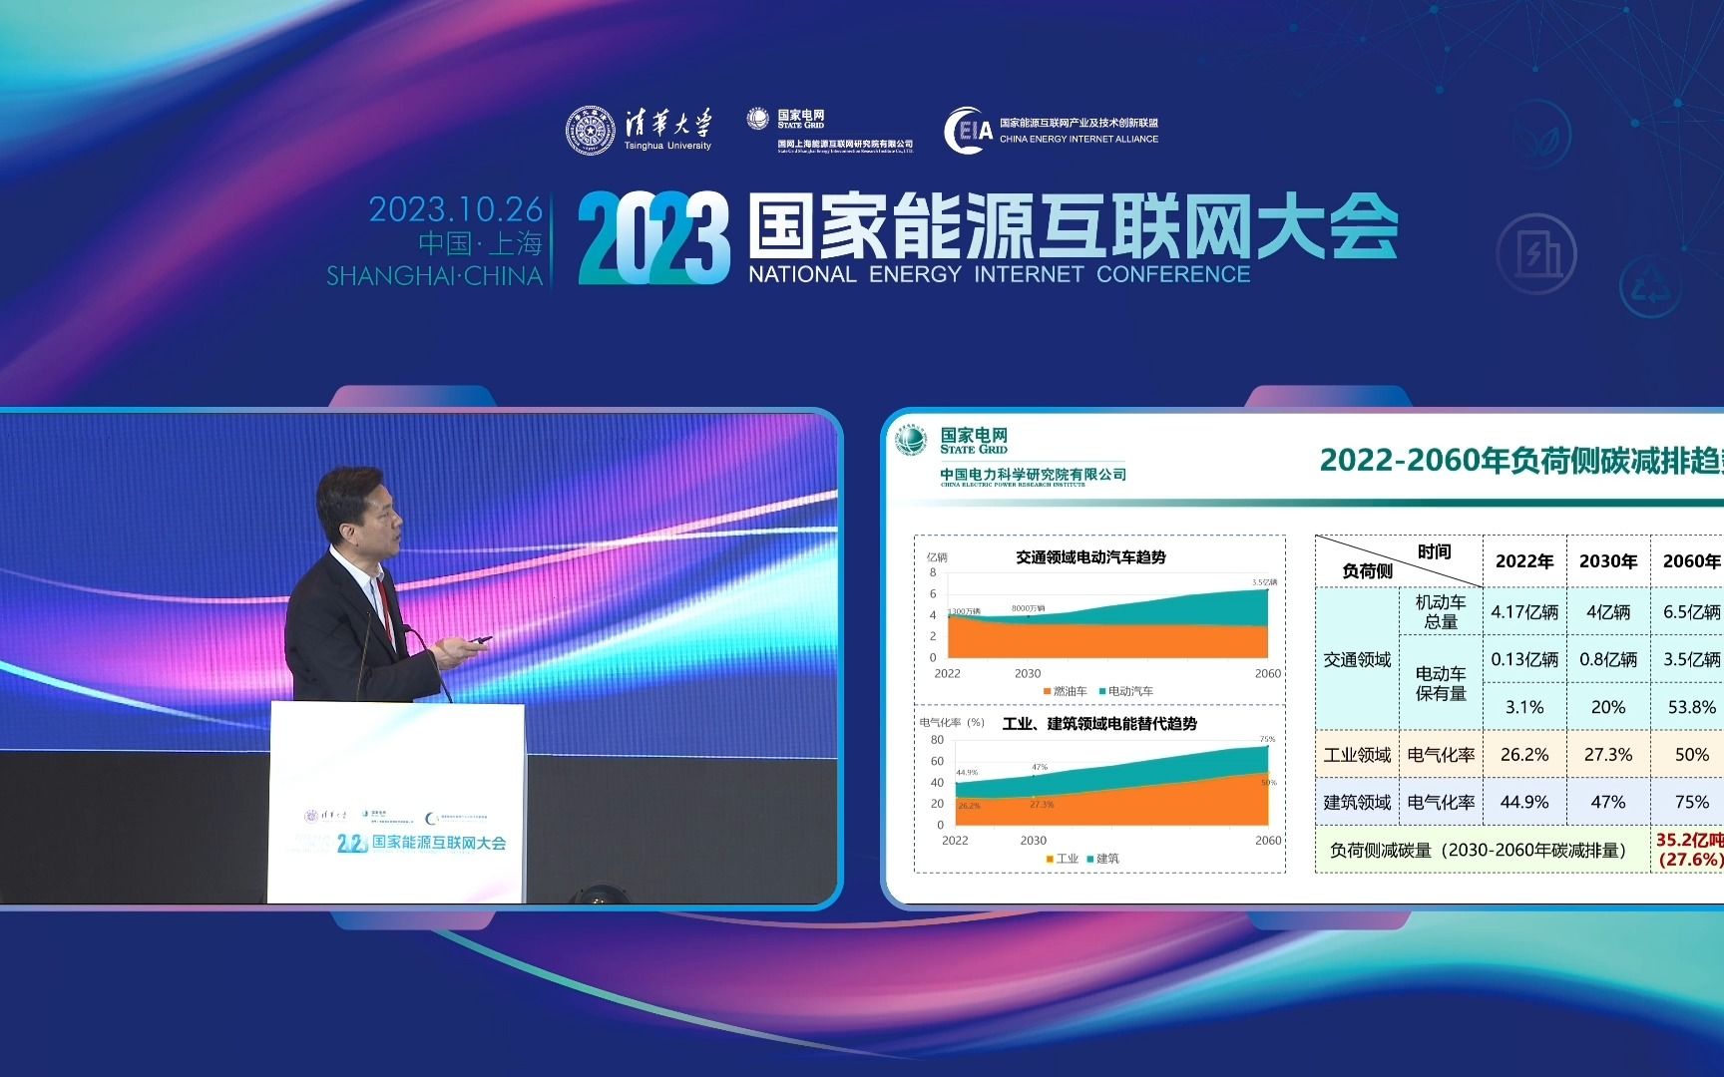1724x1077 pixels.
Task: Click the 国家能源互联网大会 main title
Action: tap(1074, 225)
